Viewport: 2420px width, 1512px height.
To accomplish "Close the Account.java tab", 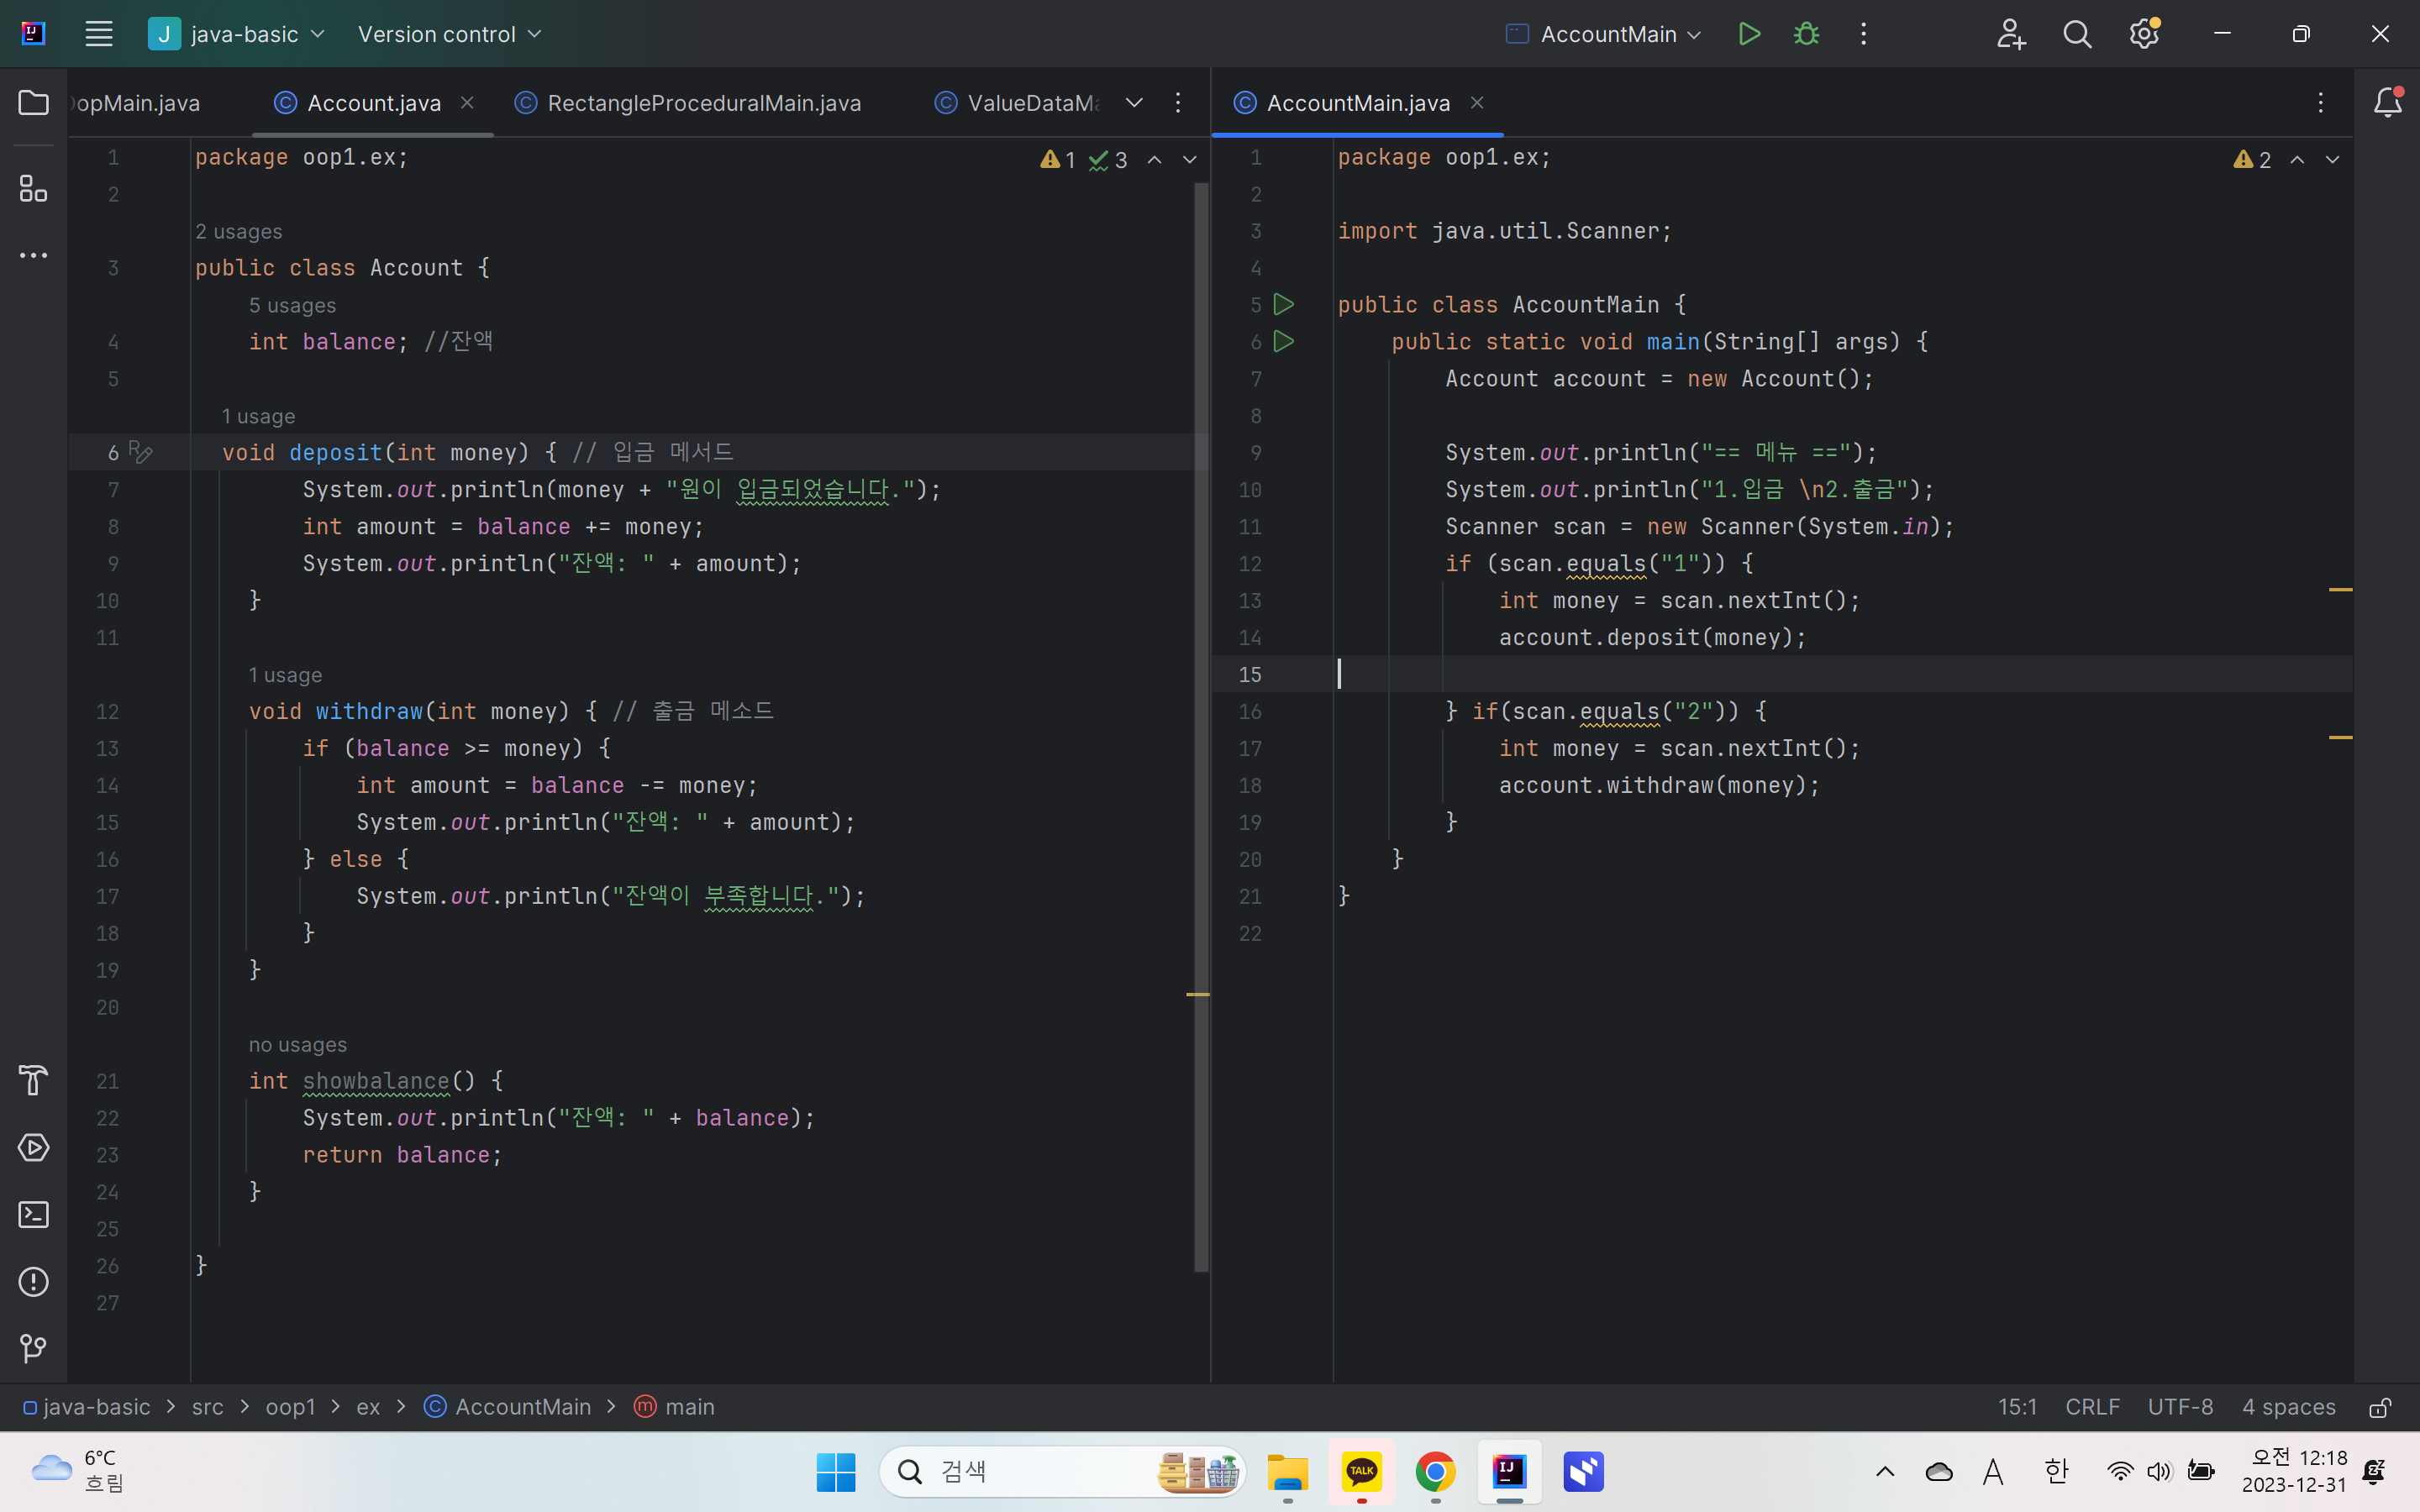I will (467, 103).
